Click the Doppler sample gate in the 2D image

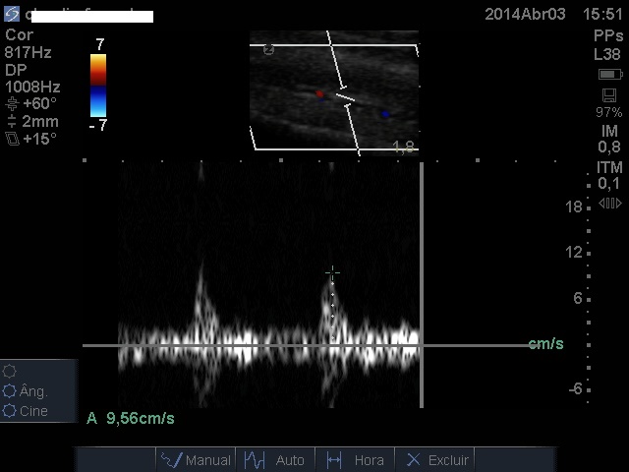tap(344, 98)
